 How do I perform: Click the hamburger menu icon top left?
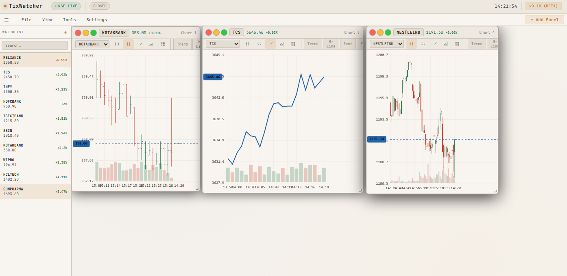[6, 19]
